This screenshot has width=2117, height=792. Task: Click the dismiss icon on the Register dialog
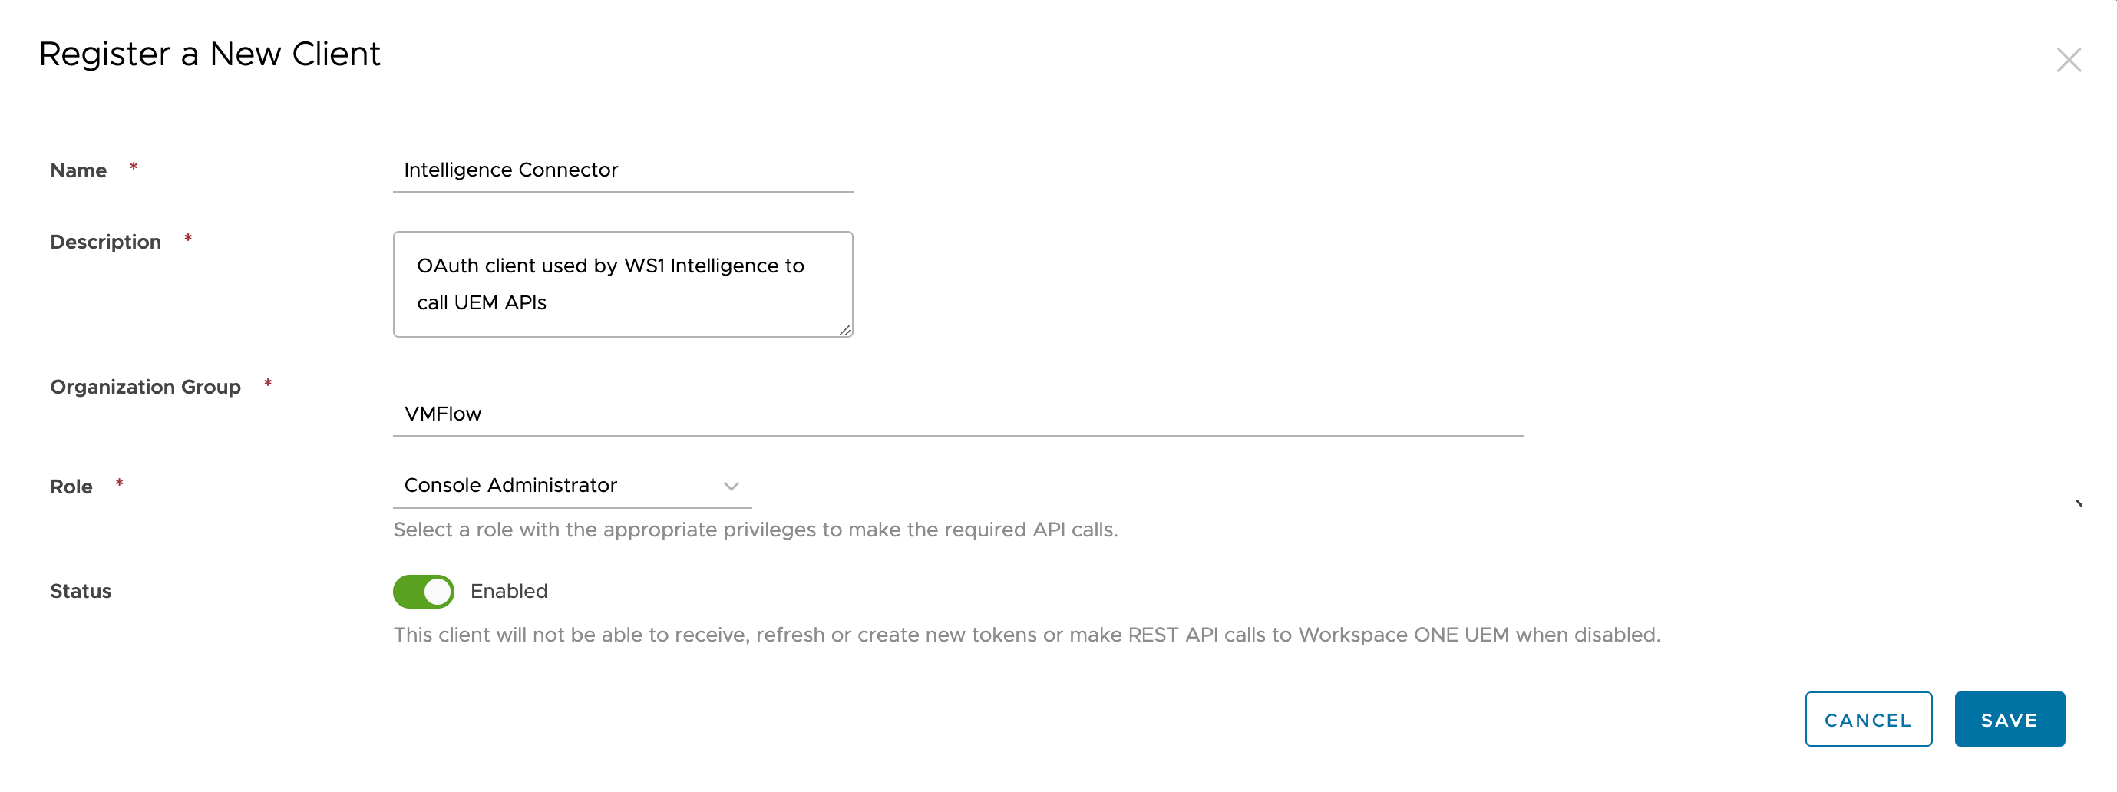pyautogui.click(x=2069, y=59)
